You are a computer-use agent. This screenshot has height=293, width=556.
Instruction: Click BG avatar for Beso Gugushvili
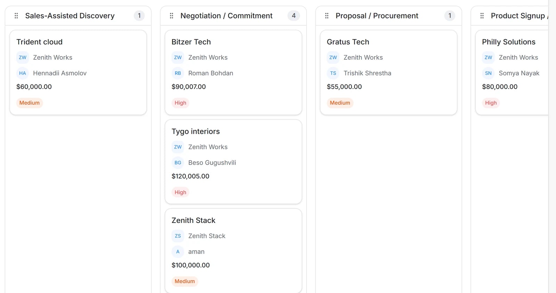pos(178,163)
